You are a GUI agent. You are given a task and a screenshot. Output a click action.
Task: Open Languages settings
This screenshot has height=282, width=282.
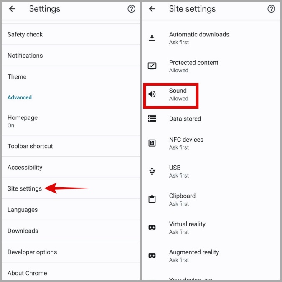coord(71,210)
